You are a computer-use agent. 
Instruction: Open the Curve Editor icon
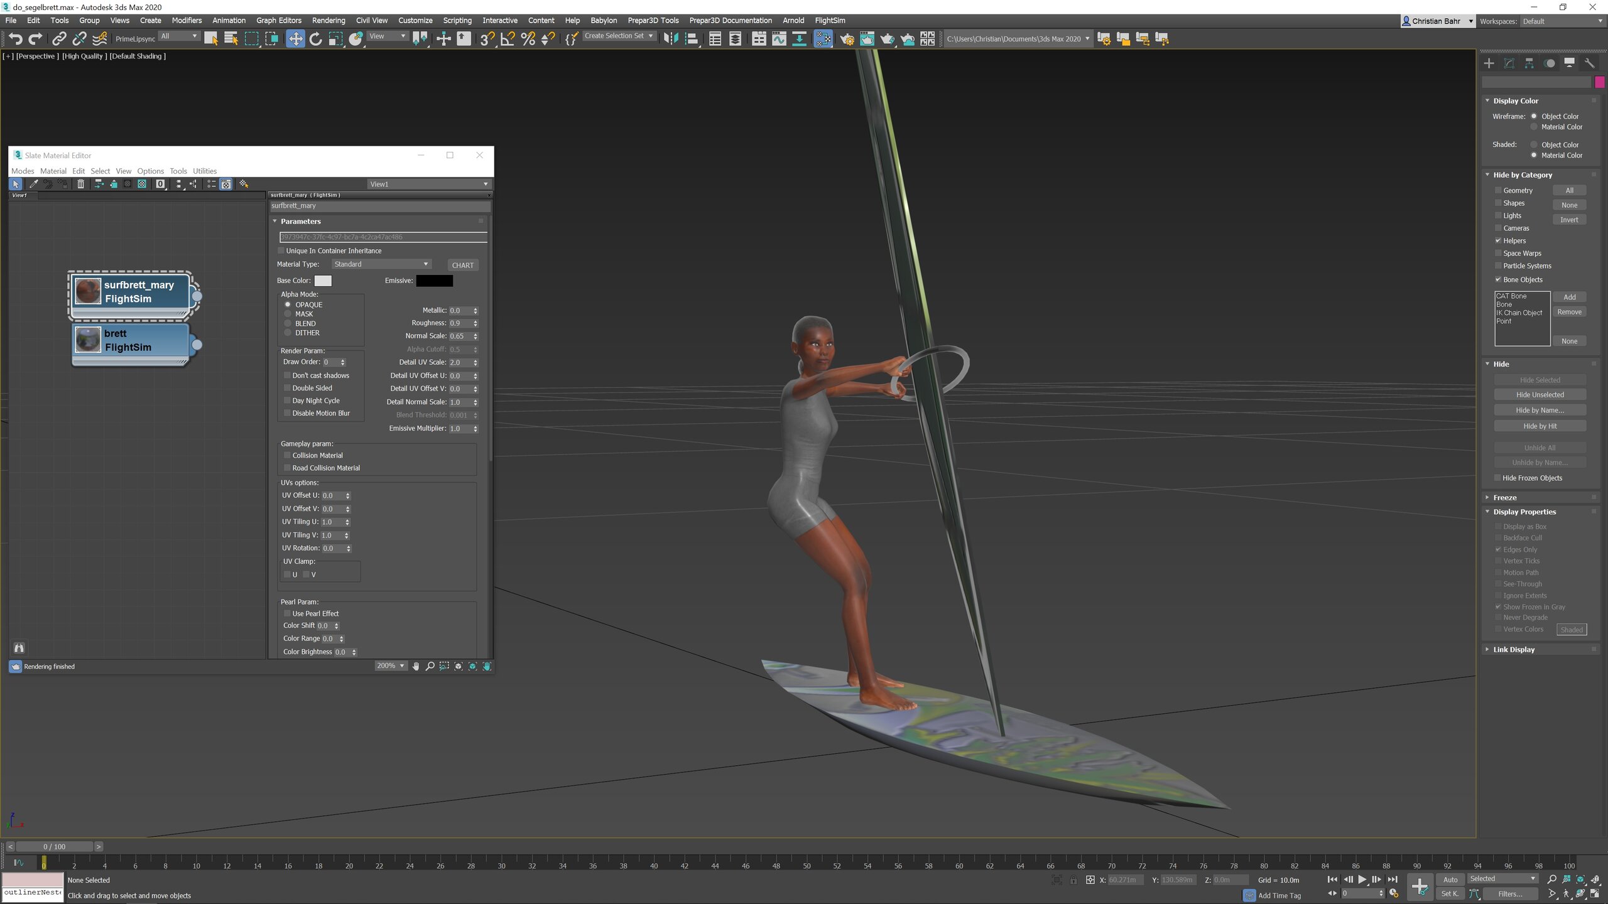(779, 39)
